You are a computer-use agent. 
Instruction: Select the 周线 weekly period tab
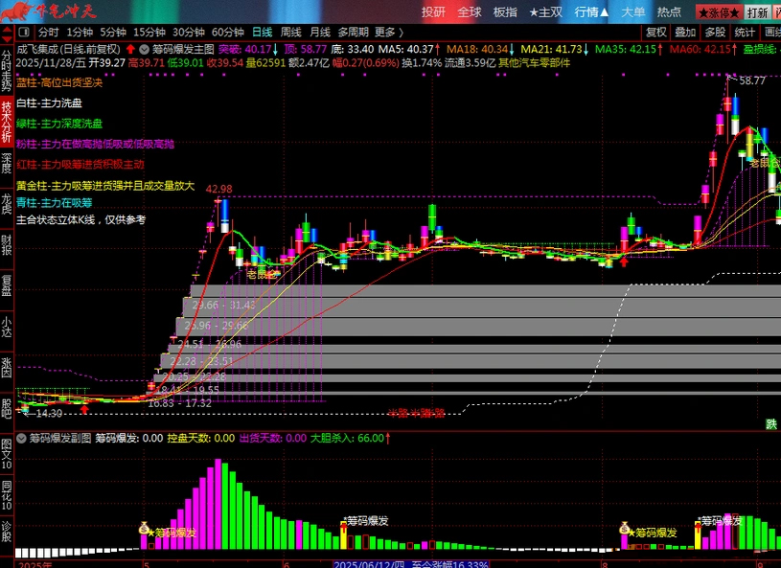[291, 33]
